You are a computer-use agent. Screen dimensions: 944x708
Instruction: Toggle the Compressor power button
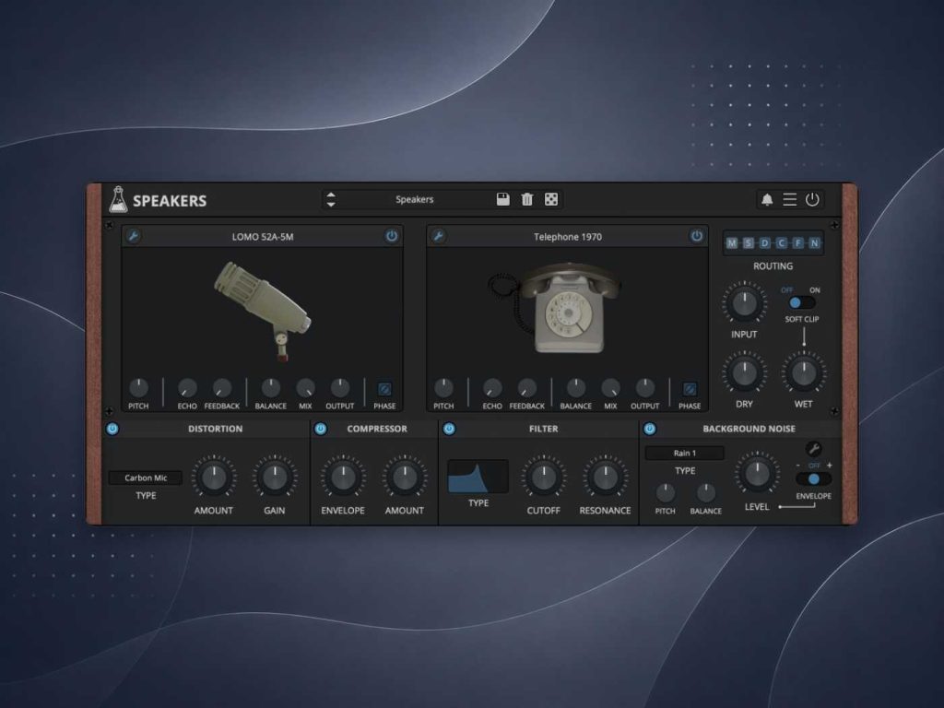[x=320, y=429]
